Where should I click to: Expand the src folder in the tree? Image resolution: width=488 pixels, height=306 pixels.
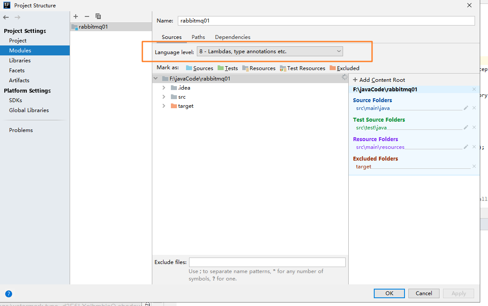click(x=164, y=97)
